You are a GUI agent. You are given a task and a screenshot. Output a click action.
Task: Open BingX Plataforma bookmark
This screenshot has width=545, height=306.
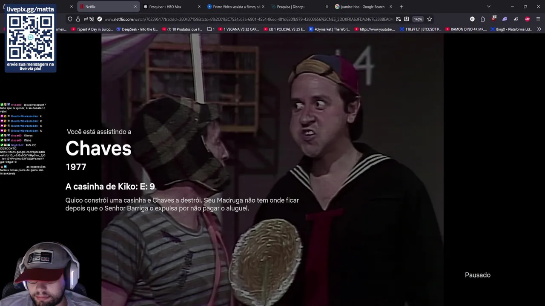click(x=511, y=29)
